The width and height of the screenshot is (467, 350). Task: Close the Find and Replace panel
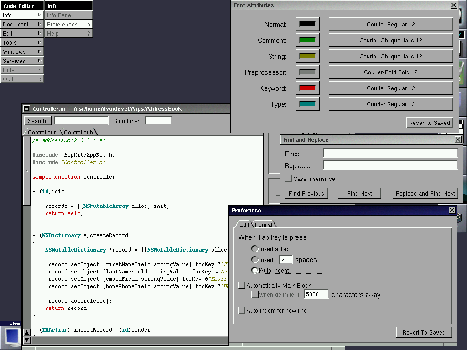(x=458, y=140)
